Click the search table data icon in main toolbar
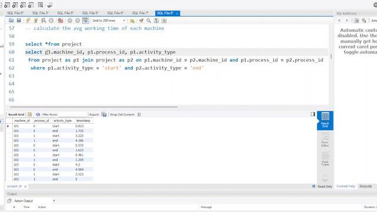This screenshot has height=212, width=377. point(41,5)
